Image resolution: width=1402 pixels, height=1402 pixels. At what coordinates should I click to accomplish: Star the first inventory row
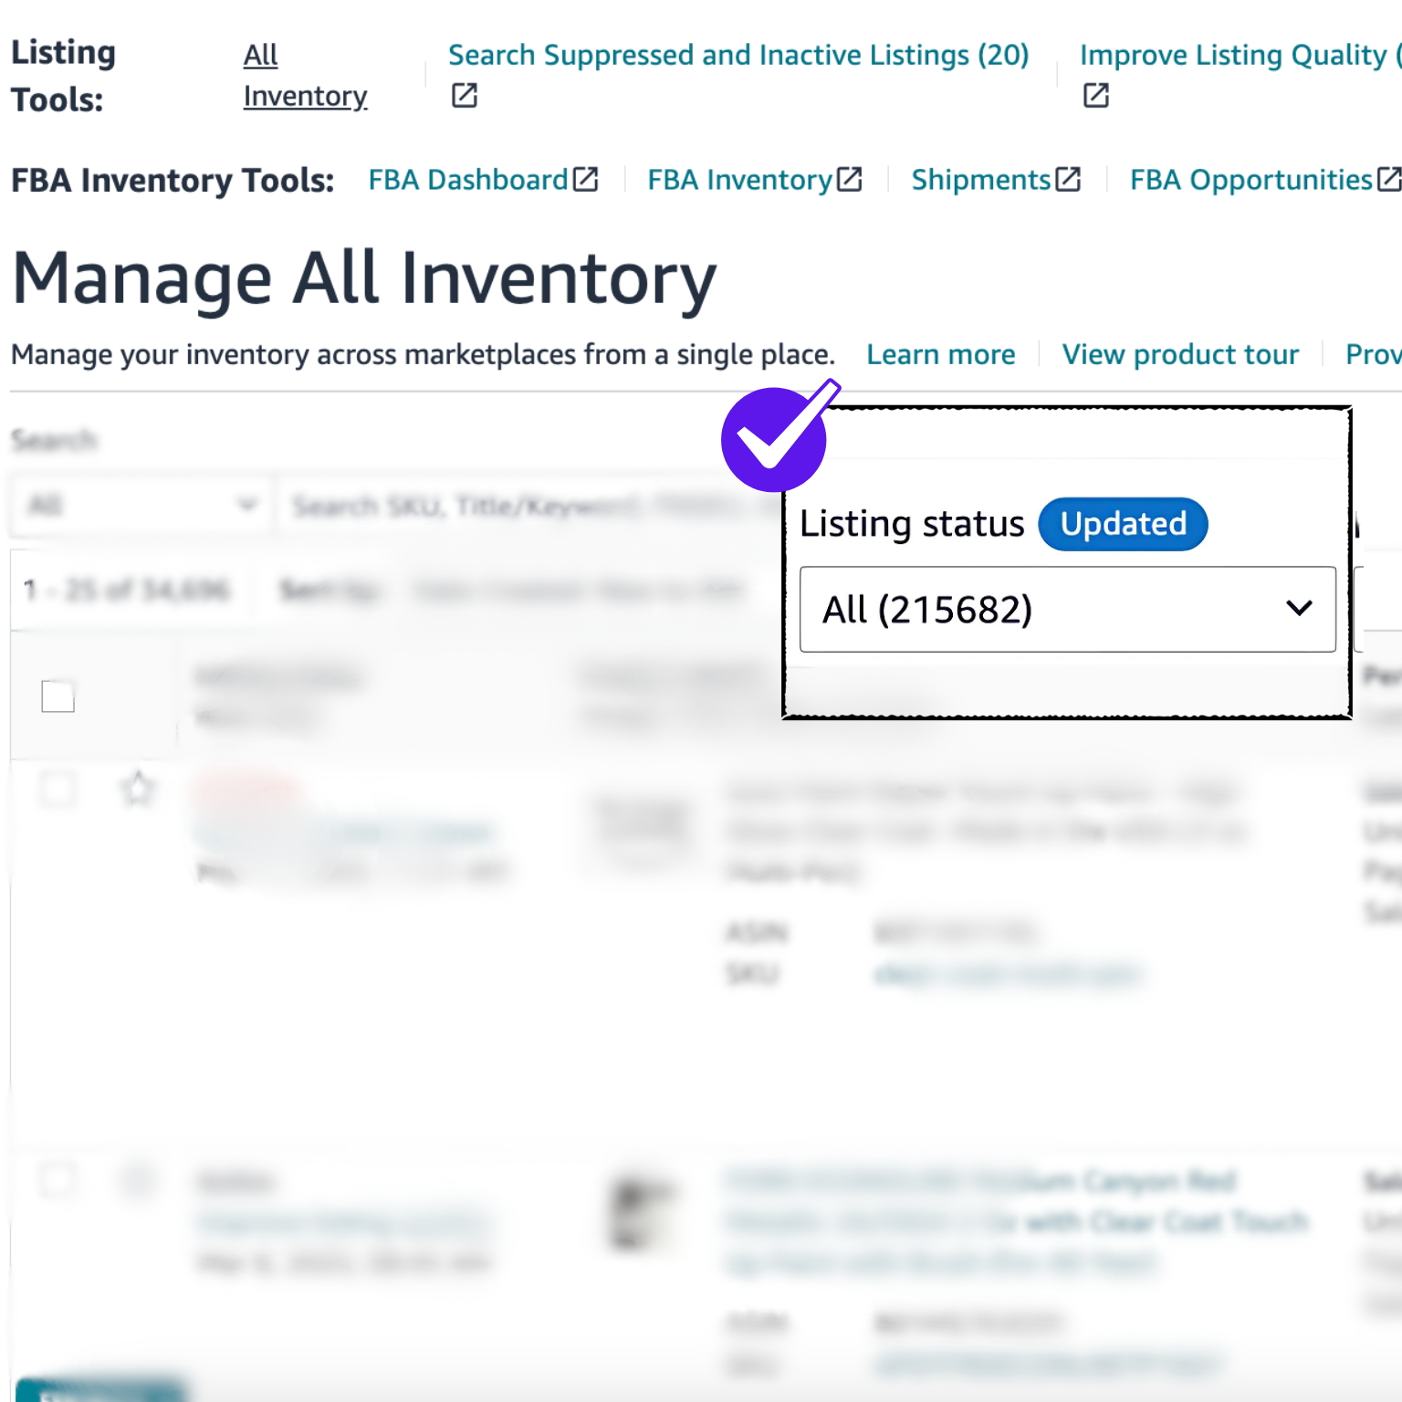click(138, 789)
